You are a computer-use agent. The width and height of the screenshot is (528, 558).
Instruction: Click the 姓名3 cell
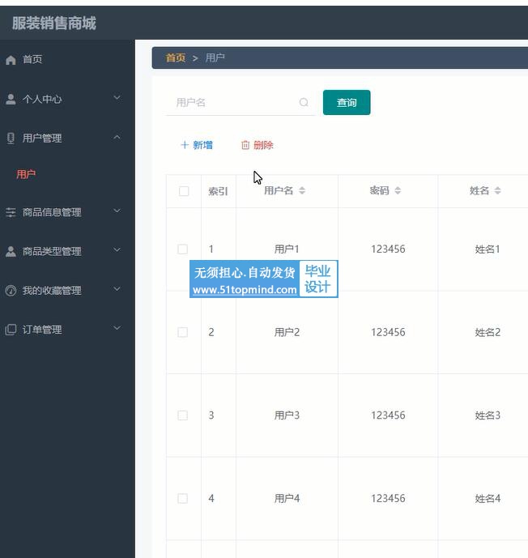[x=488, y=415]
